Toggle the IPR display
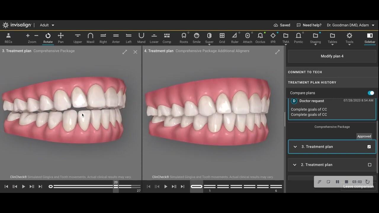This screenshot has width=379, height=213. (x=273, y=38)
